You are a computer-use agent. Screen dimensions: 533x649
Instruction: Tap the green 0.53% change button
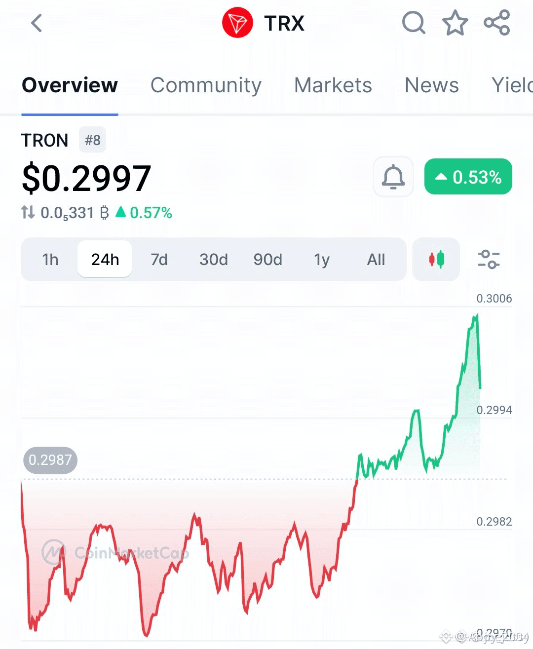click(468, 177)
